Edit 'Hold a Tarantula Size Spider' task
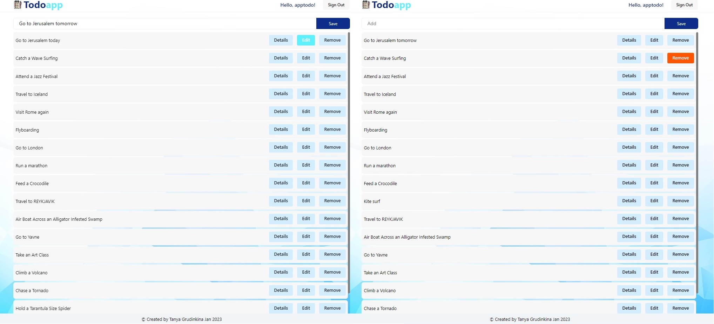 (x=306, y=308)
